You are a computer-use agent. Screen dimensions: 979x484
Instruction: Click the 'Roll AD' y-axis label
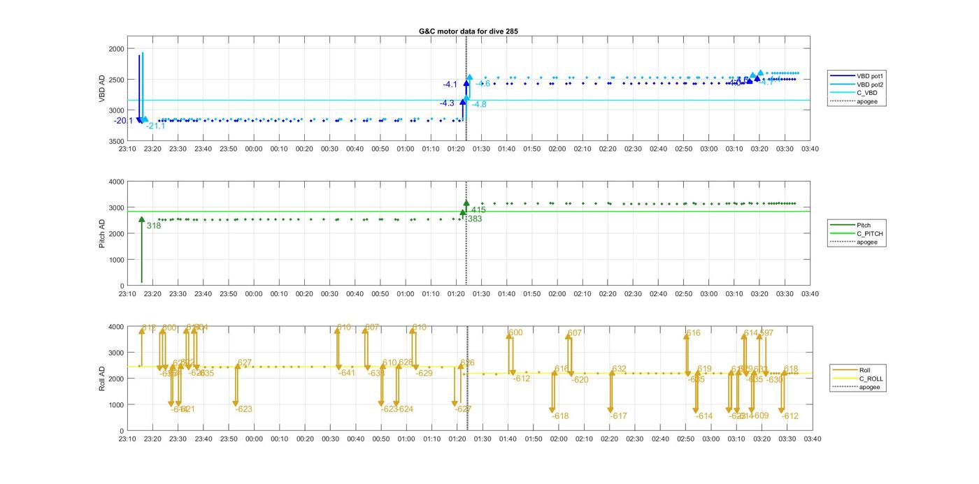(x=103, y=378)
